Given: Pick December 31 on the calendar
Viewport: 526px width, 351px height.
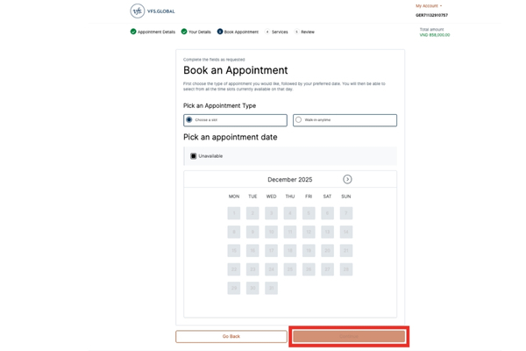Looking at the screenshot, I should point(272,288).
